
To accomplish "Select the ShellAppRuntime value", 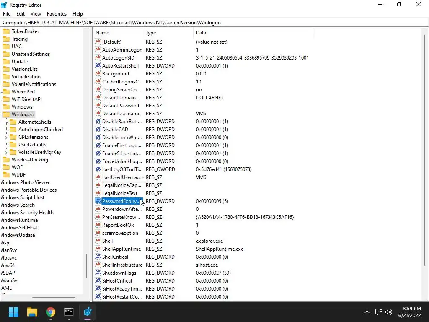I will (121, 249).
